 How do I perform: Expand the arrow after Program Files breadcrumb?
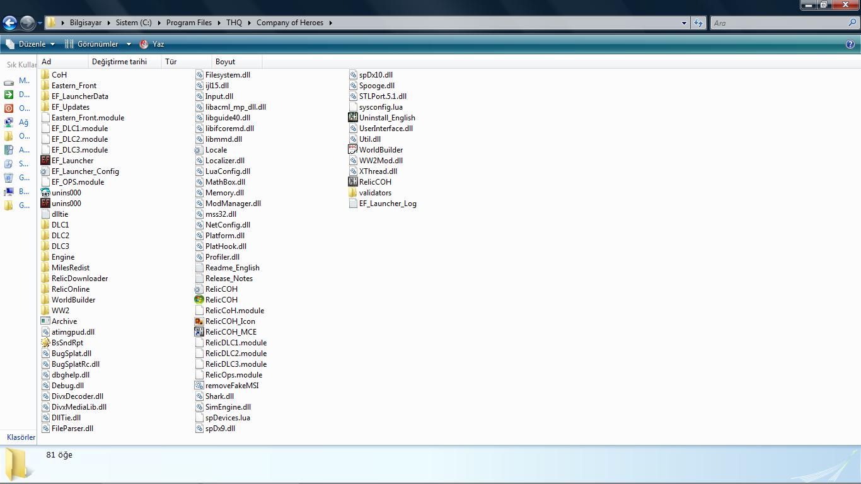pyautogui.click(x=219, y=23)
